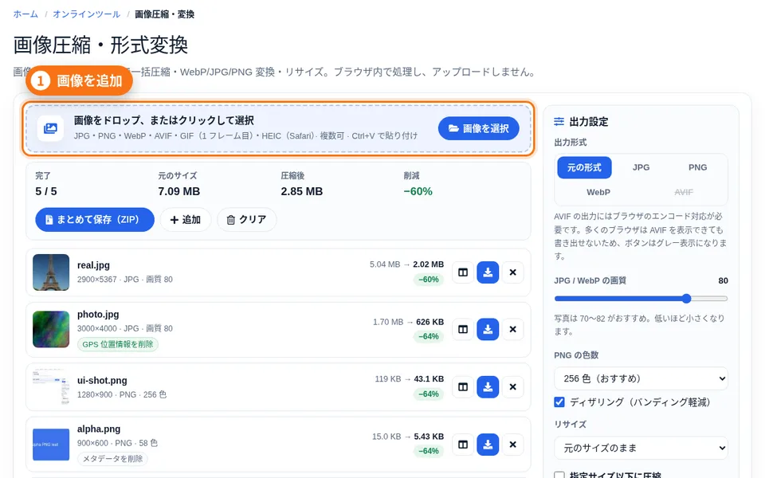Click the メタデータを削除 tag
The image size is (765, 478).
pyautogui.click(x=112, y=459)
